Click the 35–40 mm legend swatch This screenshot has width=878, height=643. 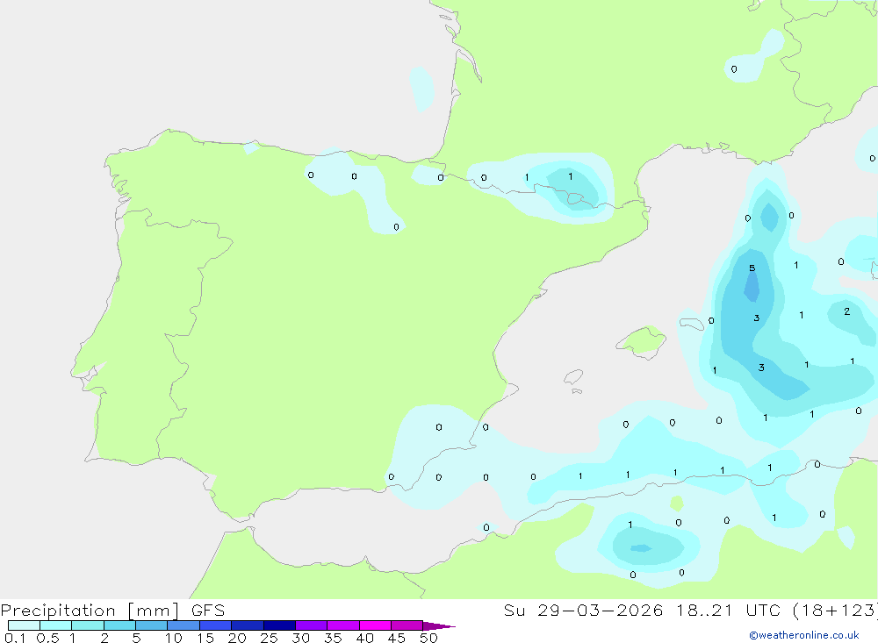click(x=343, y=625)
